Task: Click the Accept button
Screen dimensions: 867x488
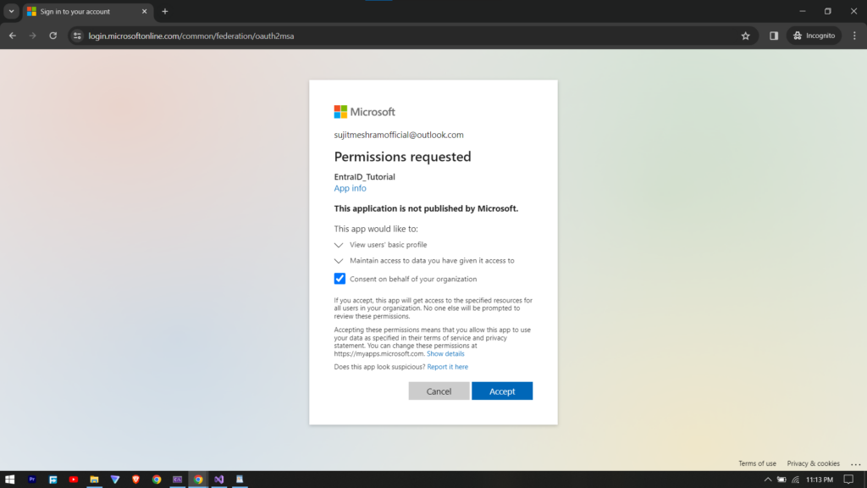Action: tap(502, 391)
